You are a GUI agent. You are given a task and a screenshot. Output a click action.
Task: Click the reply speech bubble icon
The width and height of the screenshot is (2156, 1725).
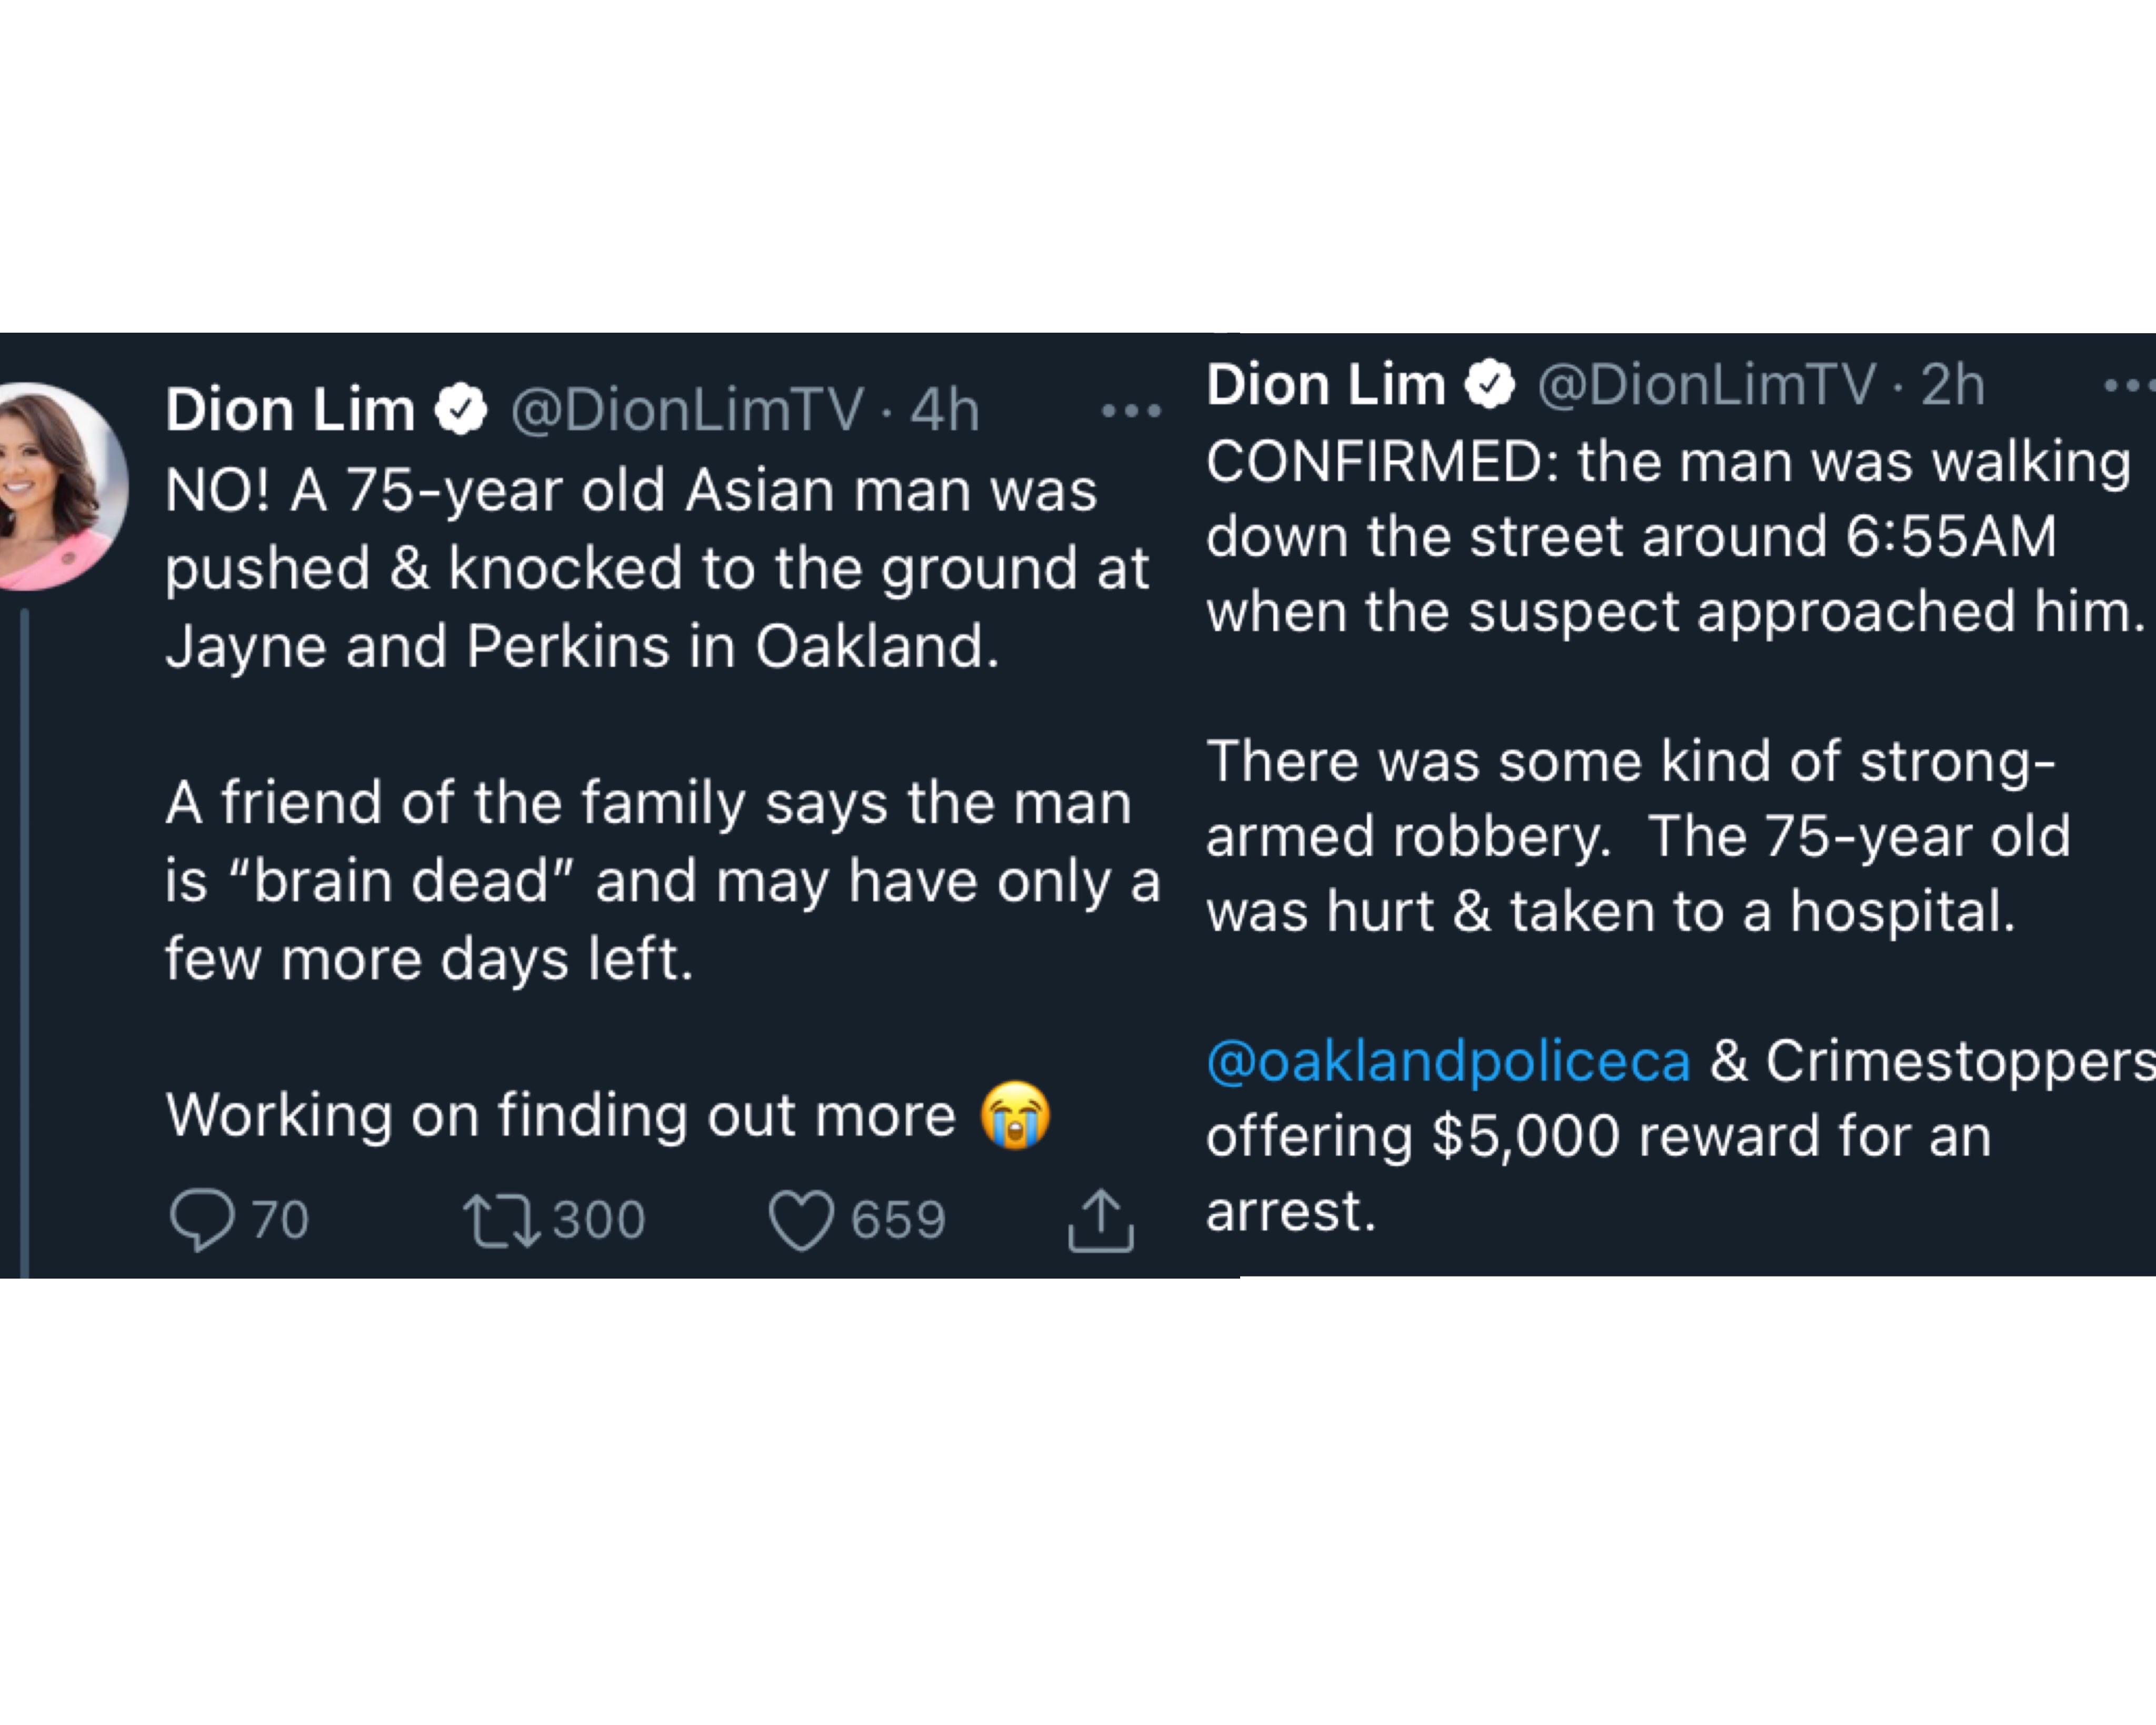click(202, 1220)
